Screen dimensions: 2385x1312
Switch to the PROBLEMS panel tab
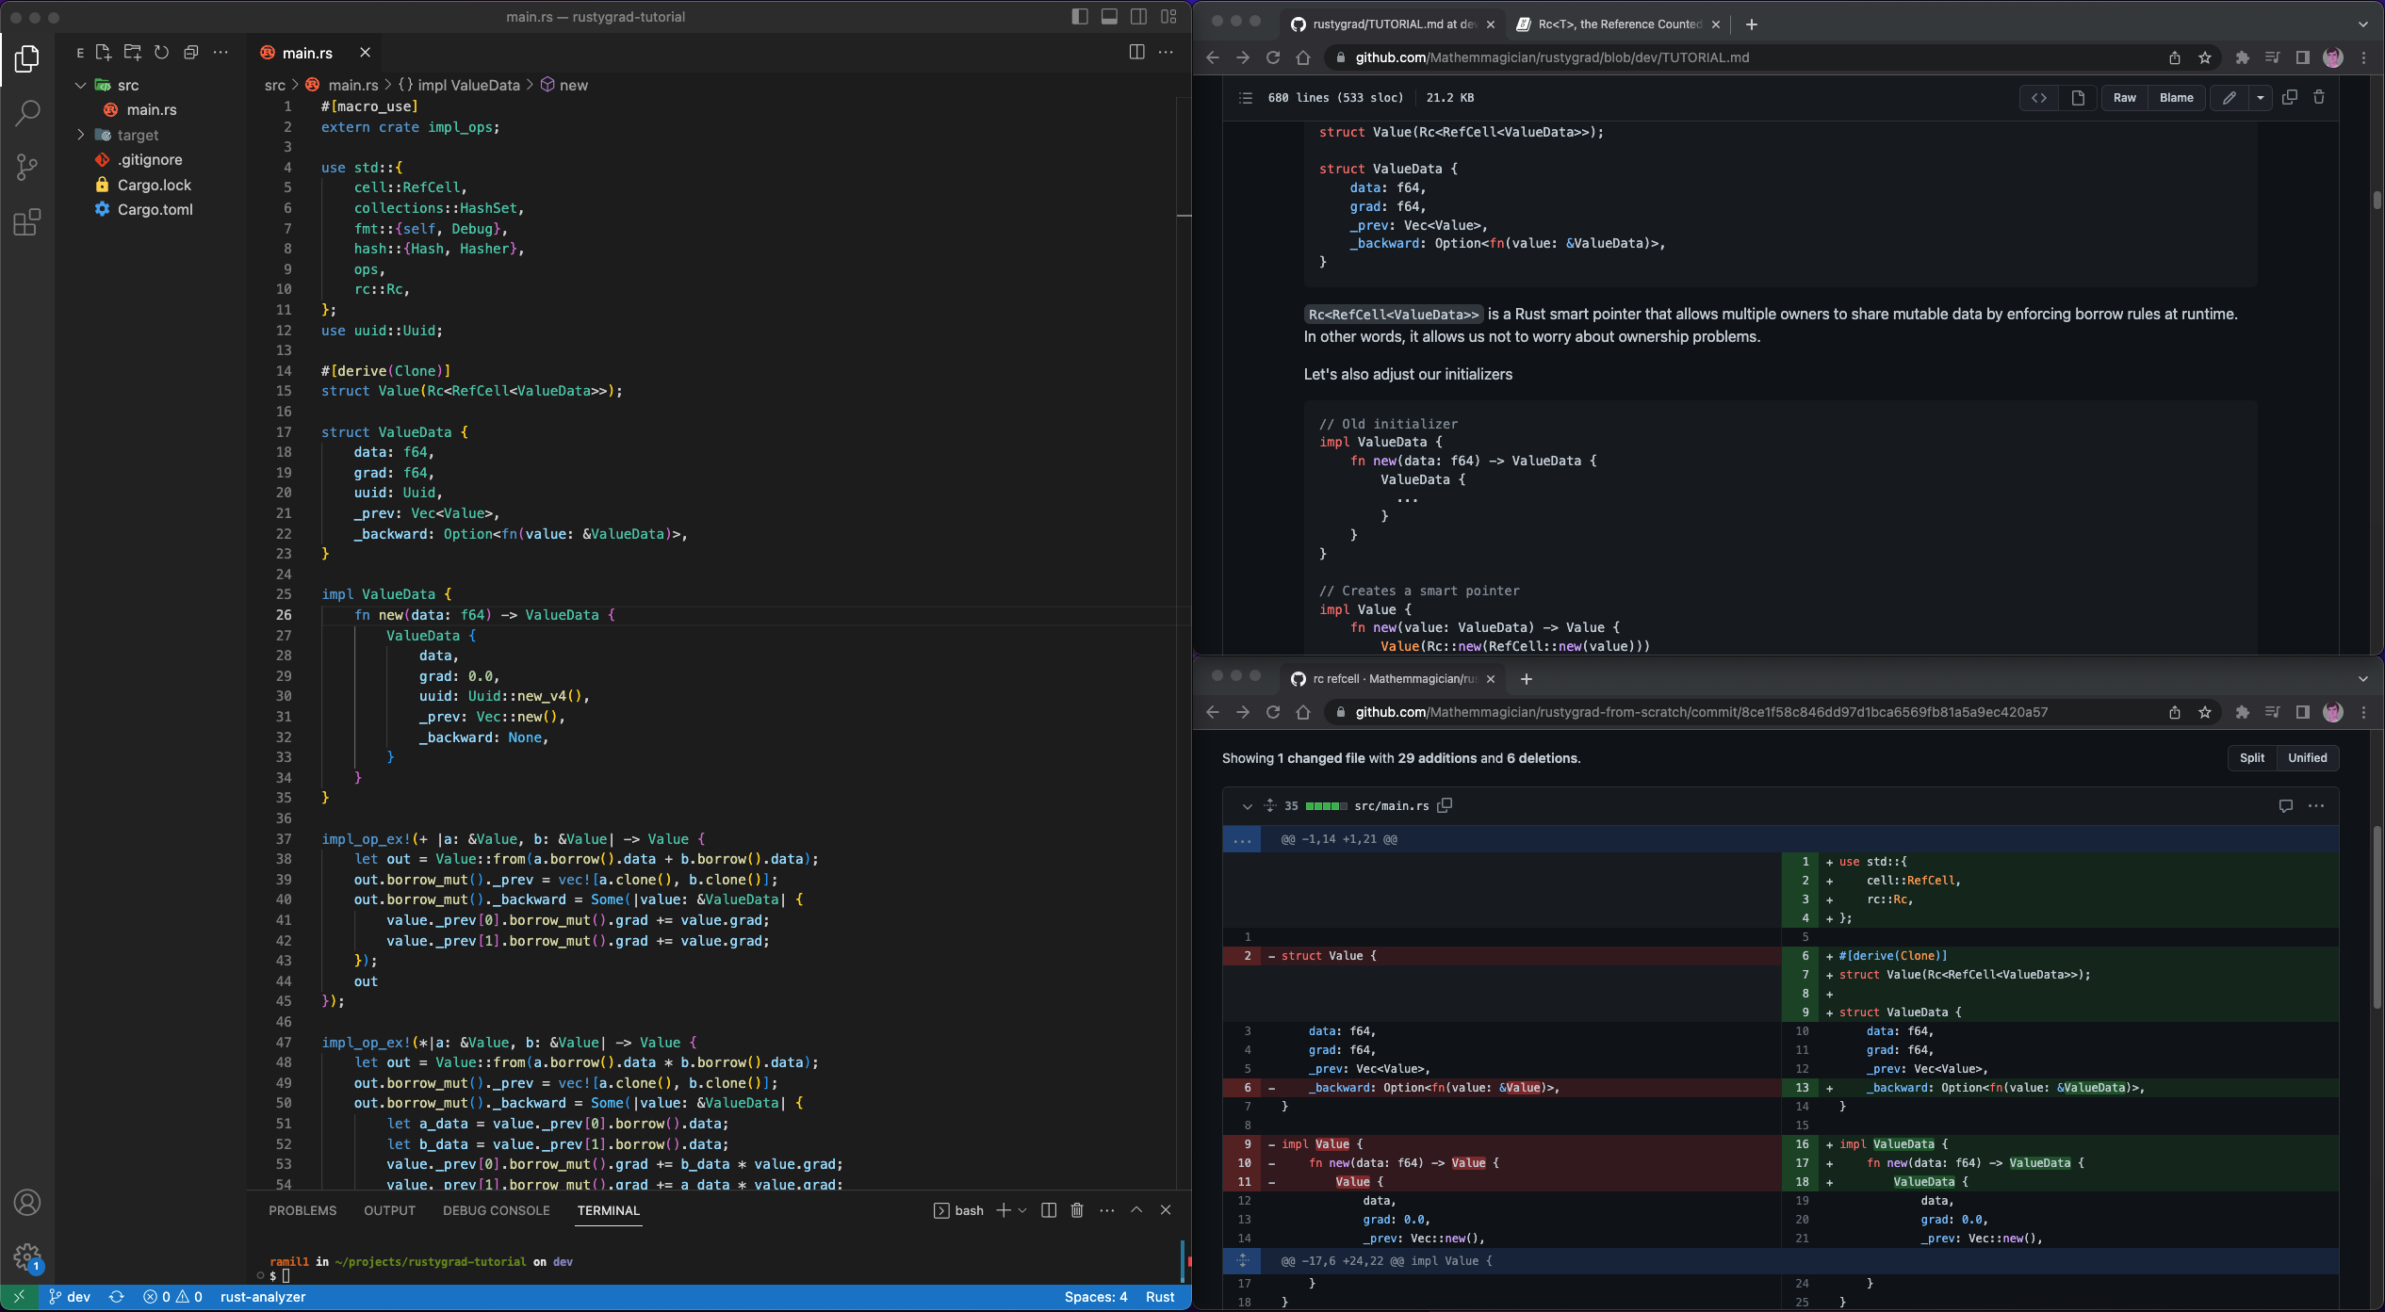coord(302,1210)
